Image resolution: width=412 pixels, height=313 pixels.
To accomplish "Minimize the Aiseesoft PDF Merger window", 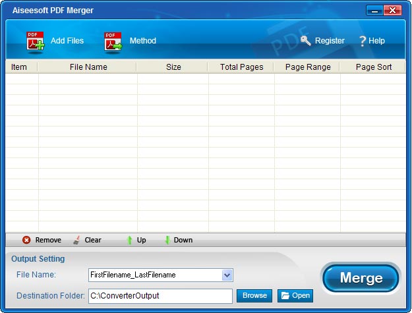I will point(374,11).
